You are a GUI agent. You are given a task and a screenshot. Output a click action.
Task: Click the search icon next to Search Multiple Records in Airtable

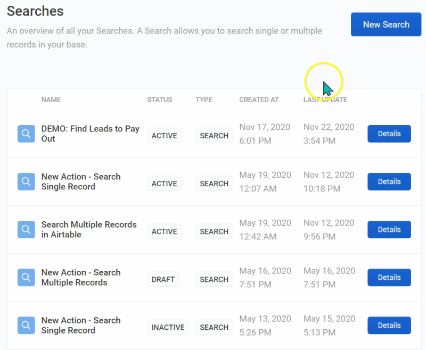pyautogui.click(x=26, y=229)
